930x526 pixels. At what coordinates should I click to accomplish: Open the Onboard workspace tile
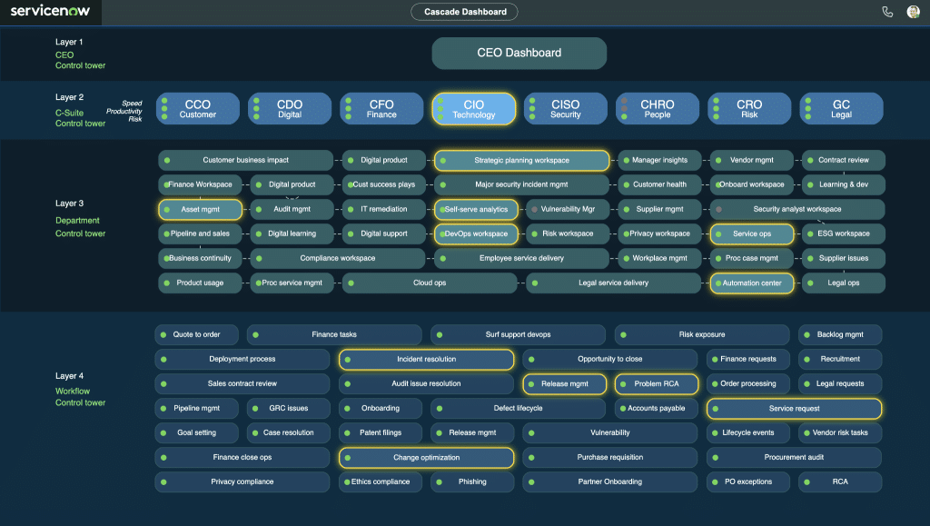pyautogui.click(x=751, y=184)
